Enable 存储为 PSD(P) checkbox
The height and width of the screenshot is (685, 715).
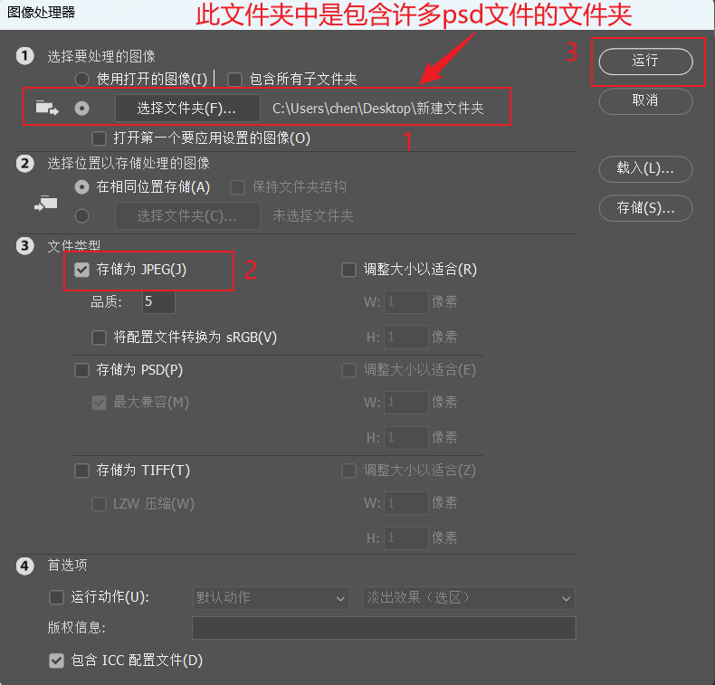82,370
